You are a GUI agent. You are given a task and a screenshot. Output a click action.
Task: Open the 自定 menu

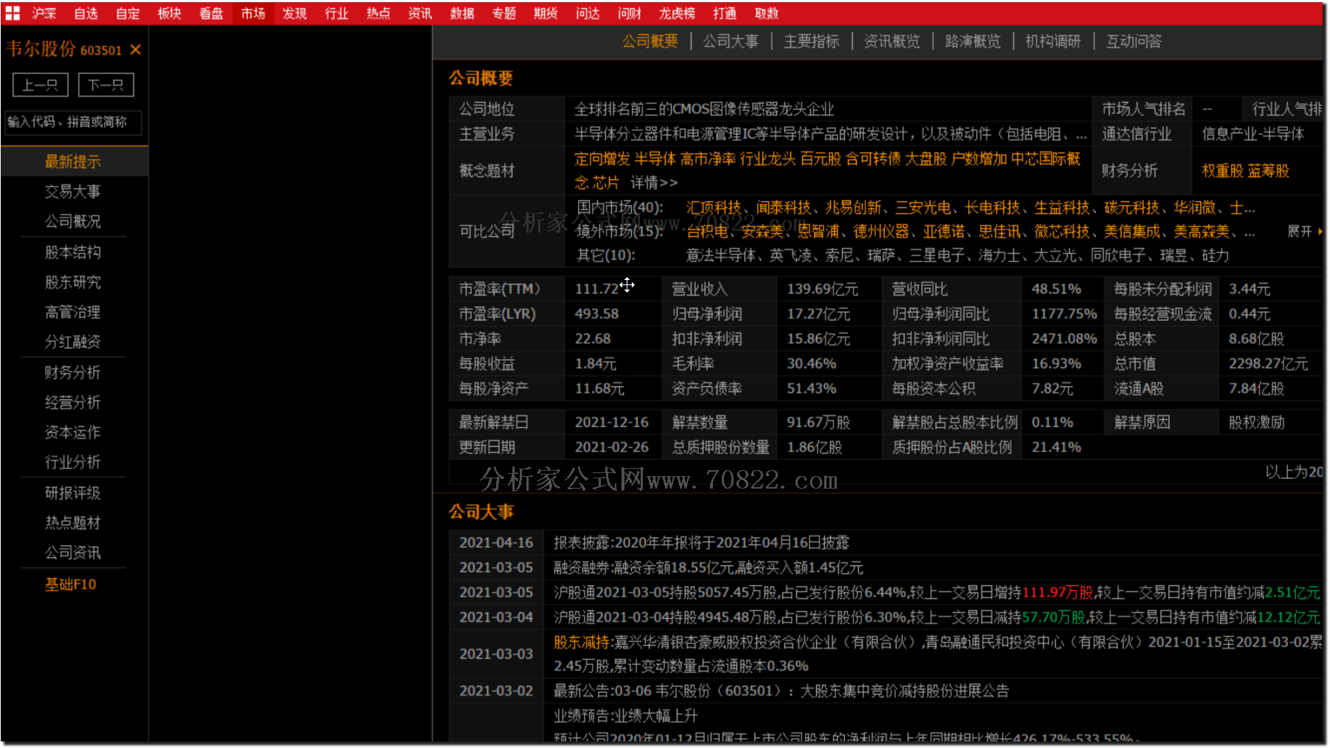pos(128,13)
